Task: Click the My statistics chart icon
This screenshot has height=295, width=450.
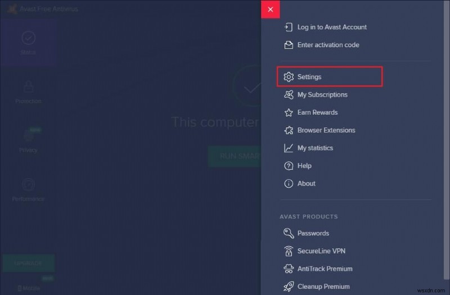Action: pos(289,148)
